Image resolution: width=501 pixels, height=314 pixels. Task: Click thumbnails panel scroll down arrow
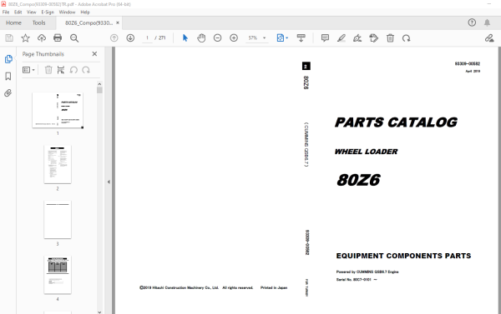[x=99, y=312]
